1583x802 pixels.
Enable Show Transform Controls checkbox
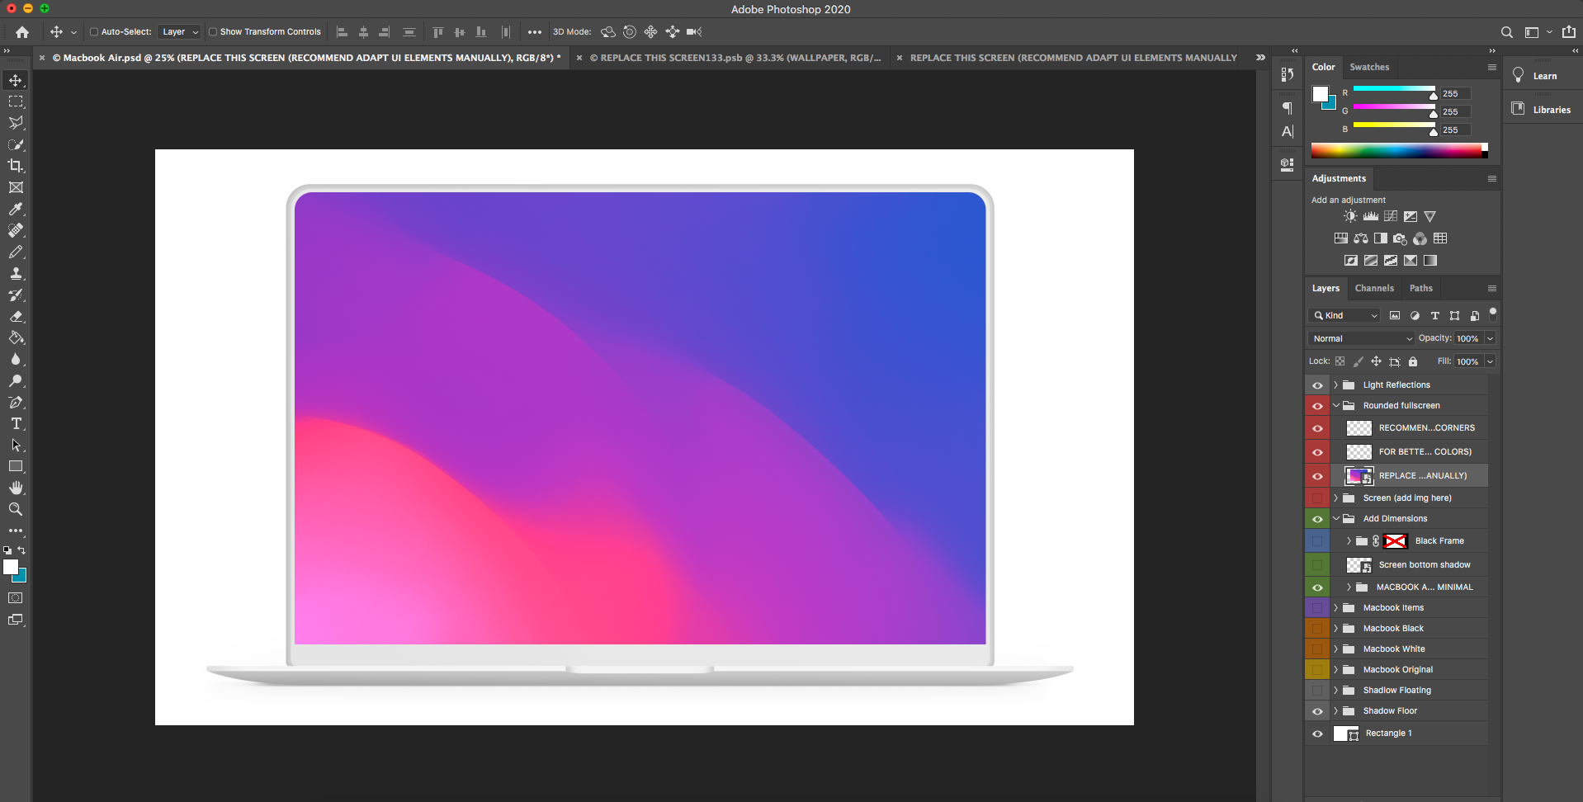213,32
